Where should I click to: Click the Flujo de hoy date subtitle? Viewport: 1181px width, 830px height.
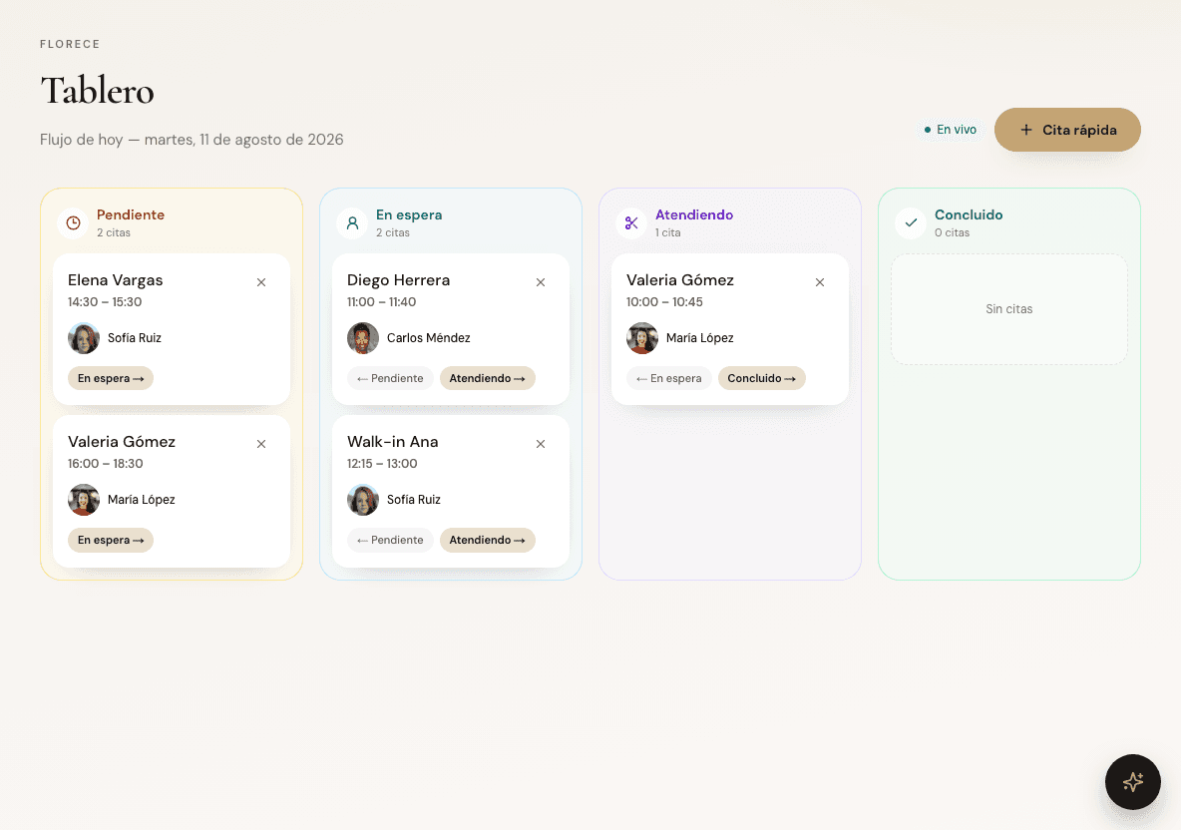tap(192, 140)
